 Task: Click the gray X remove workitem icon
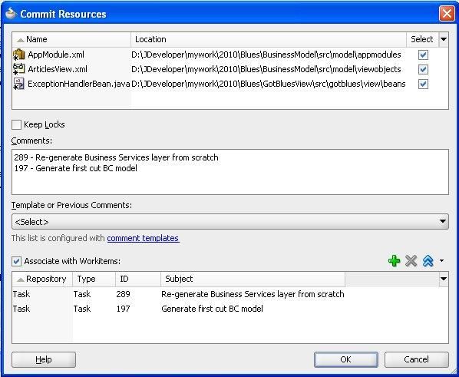click(411, 261)
